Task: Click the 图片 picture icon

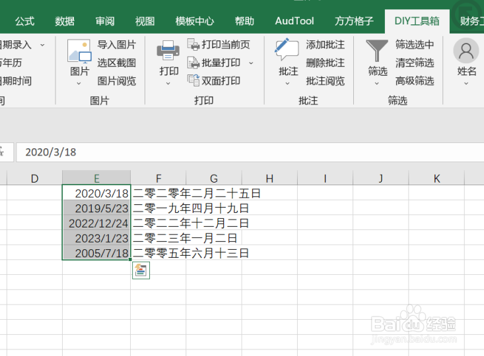Action: click(79, 51)
